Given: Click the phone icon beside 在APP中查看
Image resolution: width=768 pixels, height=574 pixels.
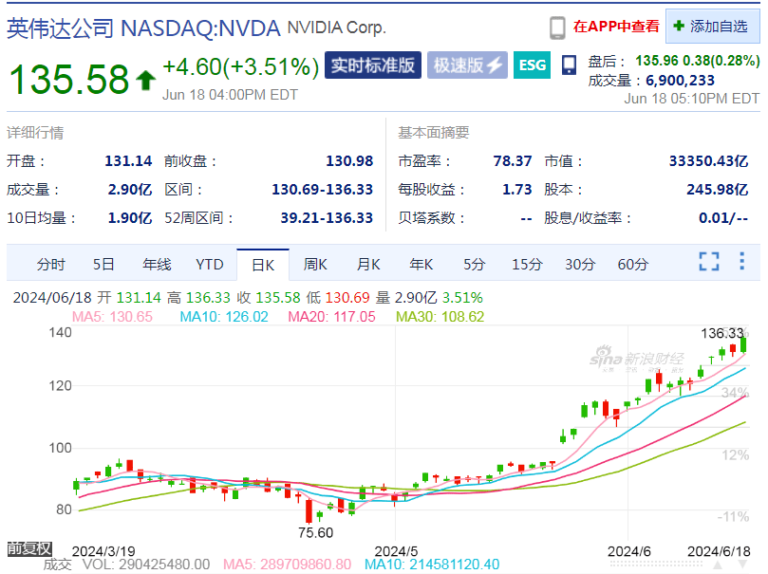Looking at the screenshot, I should pyautogui.click(x=557, y=28).
